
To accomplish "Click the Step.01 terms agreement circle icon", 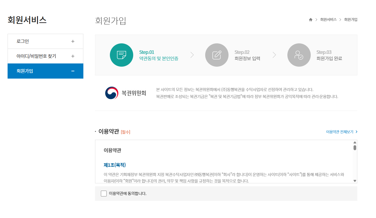I will [122, 55].
